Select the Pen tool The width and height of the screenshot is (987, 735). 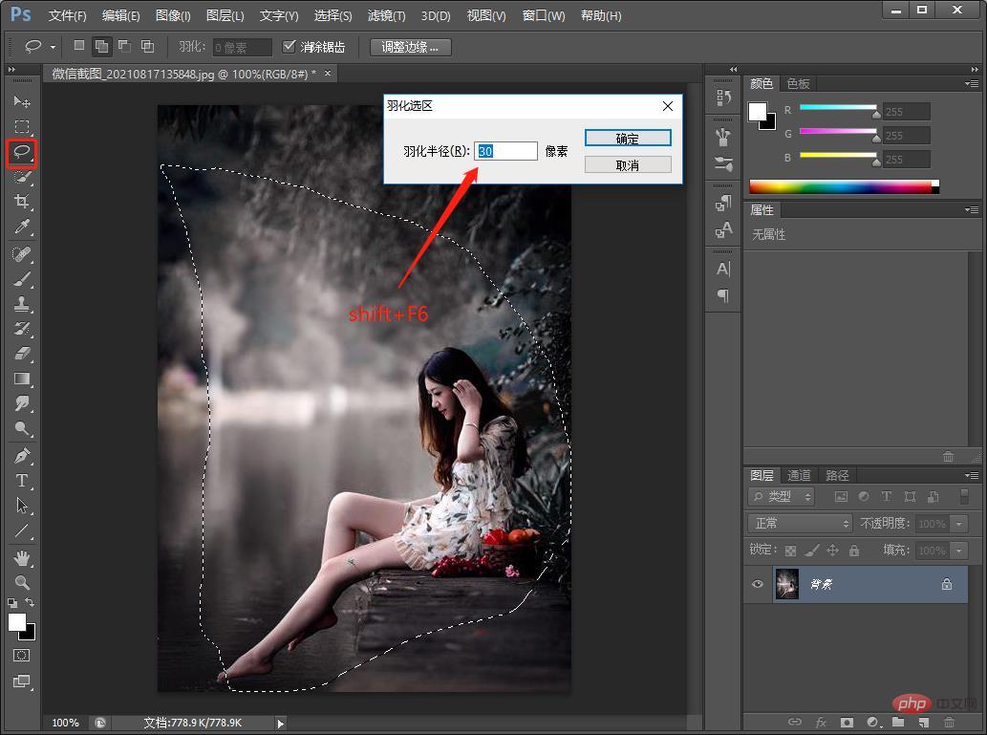pos(22,456)
